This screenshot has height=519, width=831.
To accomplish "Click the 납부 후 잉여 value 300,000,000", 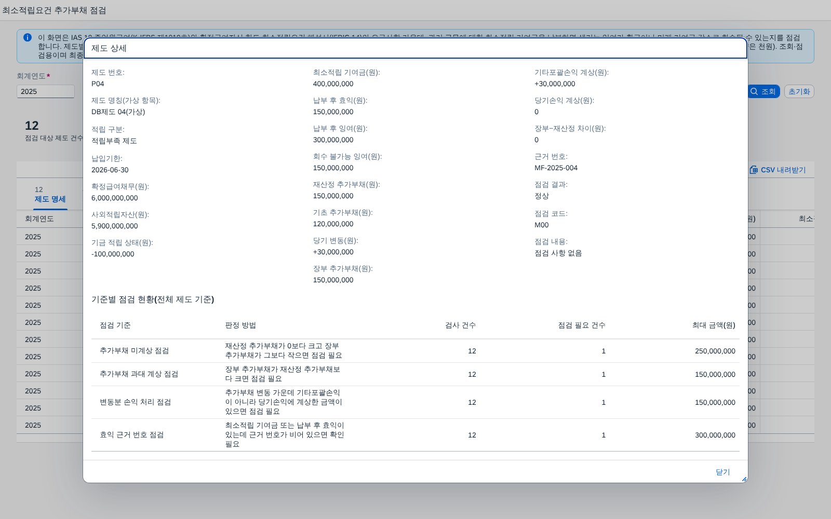I will [x=333, y=140].
